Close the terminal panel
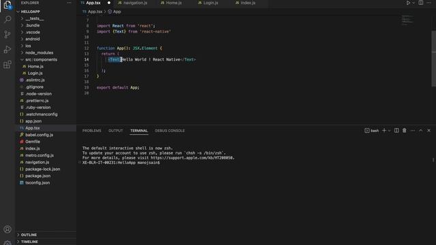This screenshot has height=245, width=436. pyautogui.click(x=429, y=130)
